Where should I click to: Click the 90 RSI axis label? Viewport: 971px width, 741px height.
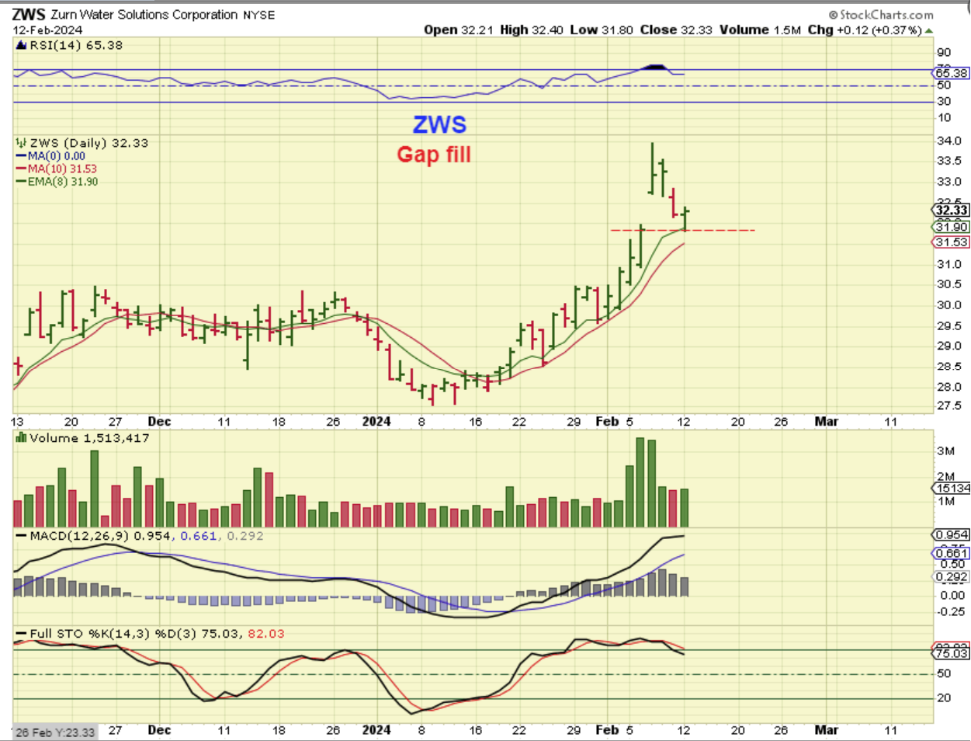[944, 53]
